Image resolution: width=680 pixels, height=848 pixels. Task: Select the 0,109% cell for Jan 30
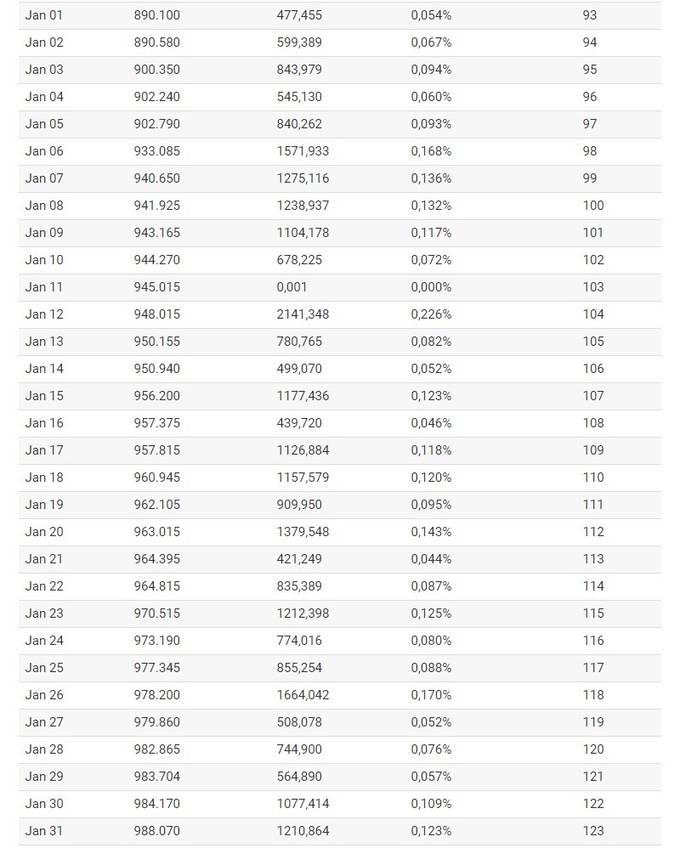[x=431, y=804]
